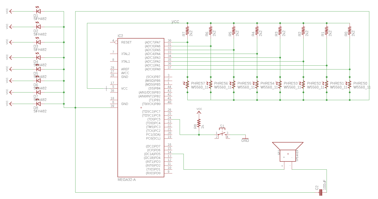Select photoresistor PHRES7 symbol
The height and width of the screenshot is (199, 378).
(x=186, y=85)
